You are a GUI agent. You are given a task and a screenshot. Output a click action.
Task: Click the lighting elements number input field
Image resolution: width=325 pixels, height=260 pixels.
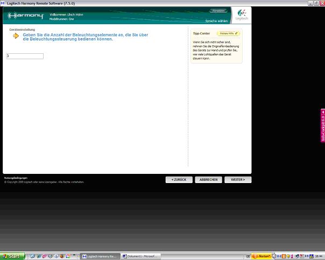[x=25, y=56]
